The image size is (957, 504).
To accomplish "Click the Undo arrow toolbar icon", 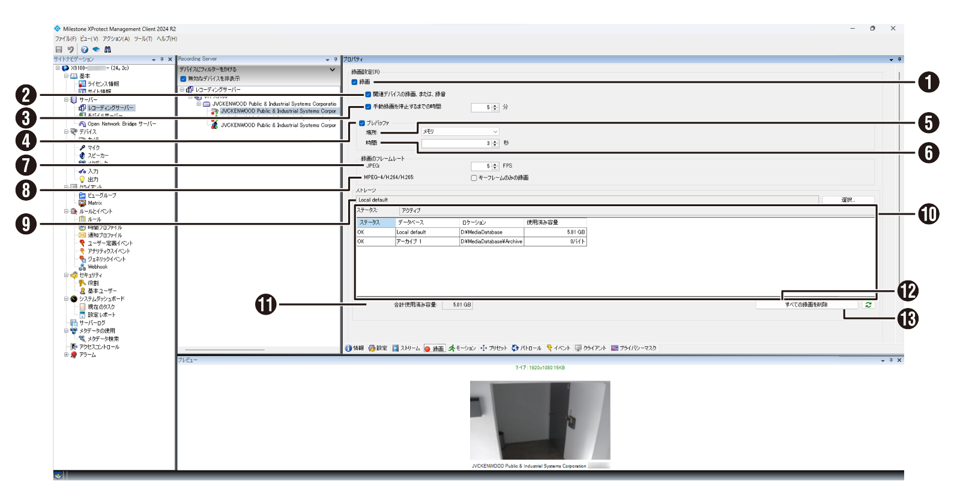I will (70, 50).
